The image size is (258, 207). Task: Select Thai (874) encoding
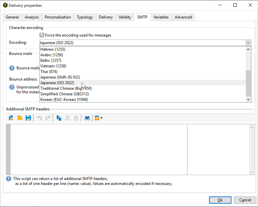143,72
